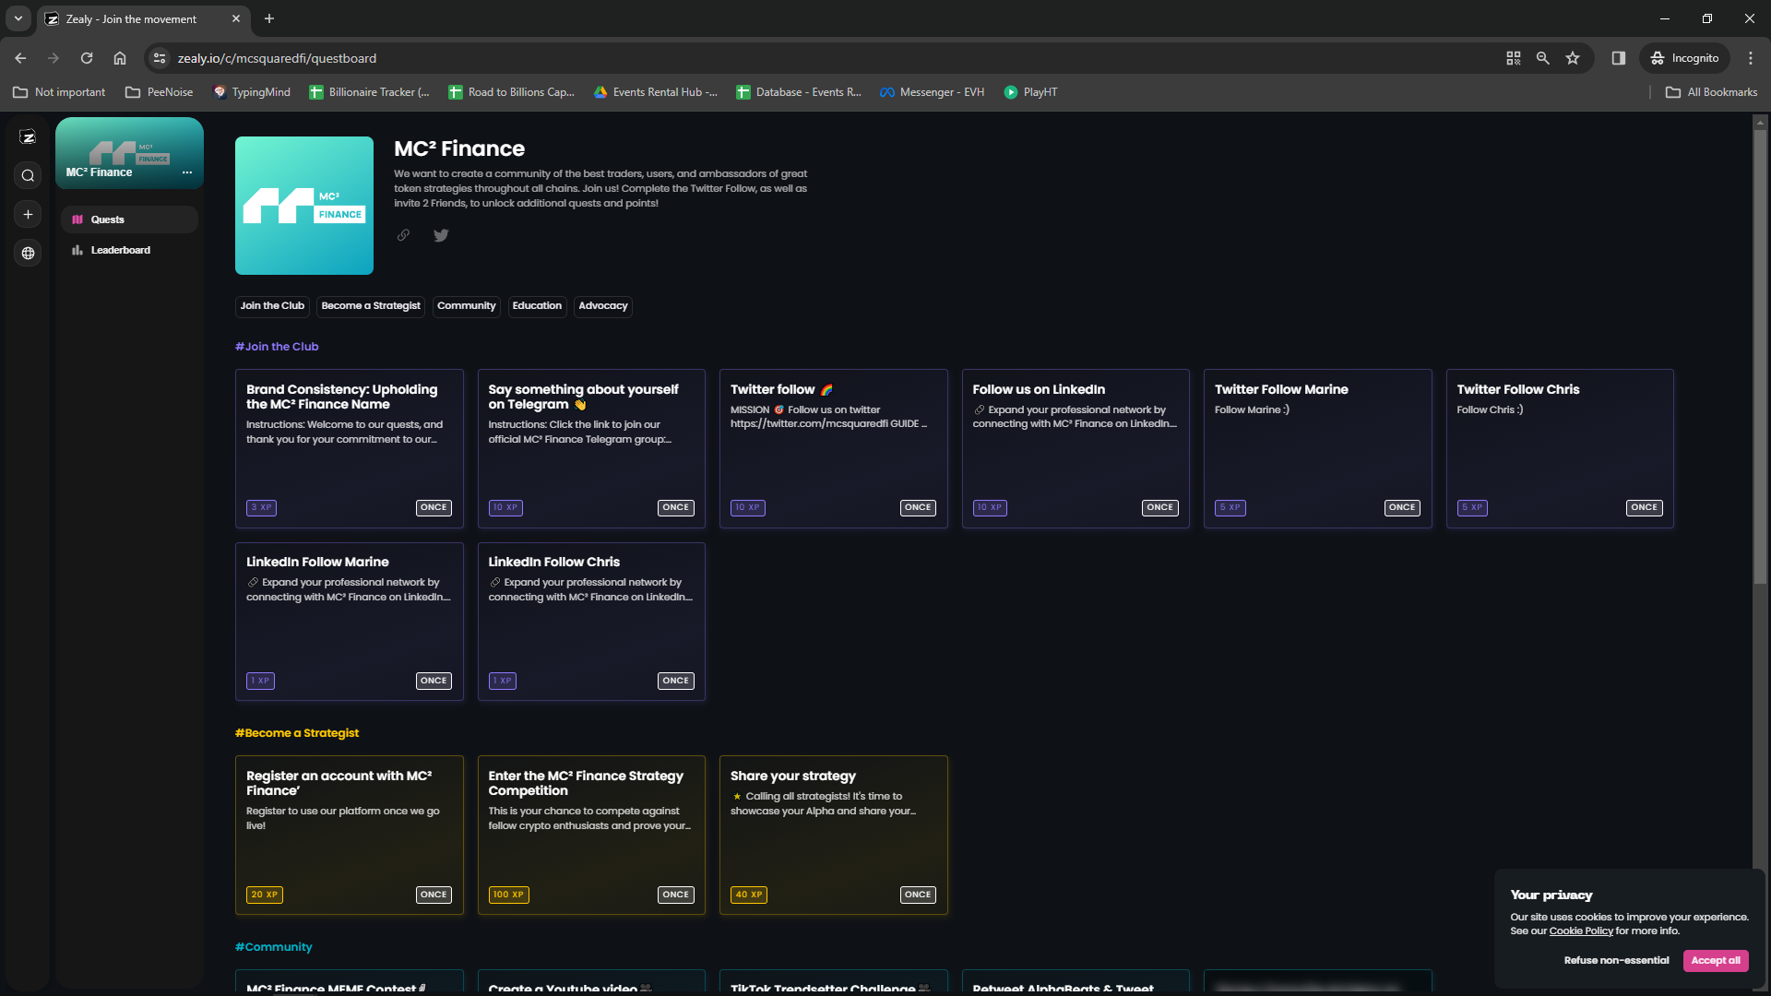This screenshot has height=996, width=1771.
Task: Click the plus icon to create community
Action: click(28, 215)
